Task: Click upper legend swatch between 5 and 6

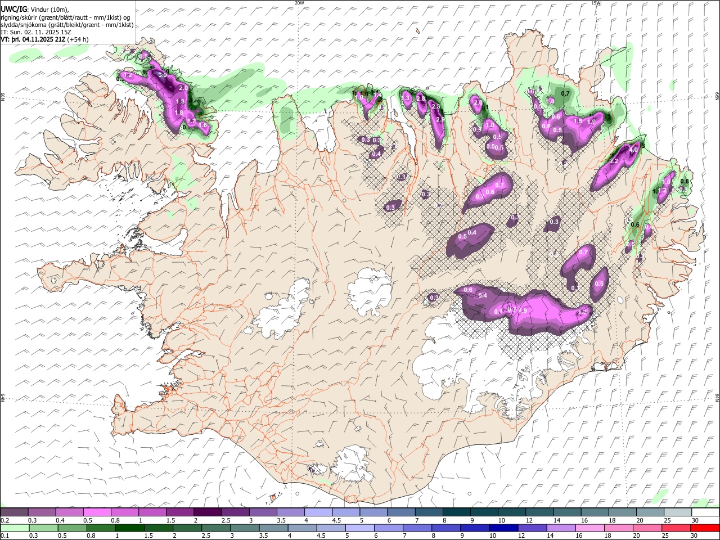Action: tap(373, 512)
